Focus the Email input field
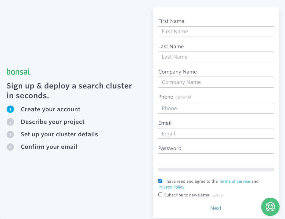Viewport: 285px width, 219px height. tap(216, 134)
